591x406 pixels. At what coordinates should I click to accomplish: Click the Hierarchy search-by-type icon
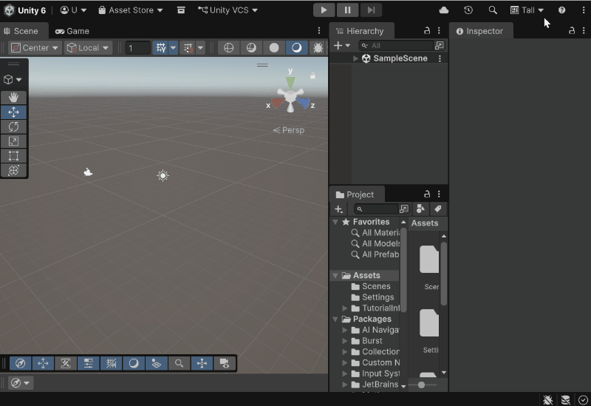(440, 46)
